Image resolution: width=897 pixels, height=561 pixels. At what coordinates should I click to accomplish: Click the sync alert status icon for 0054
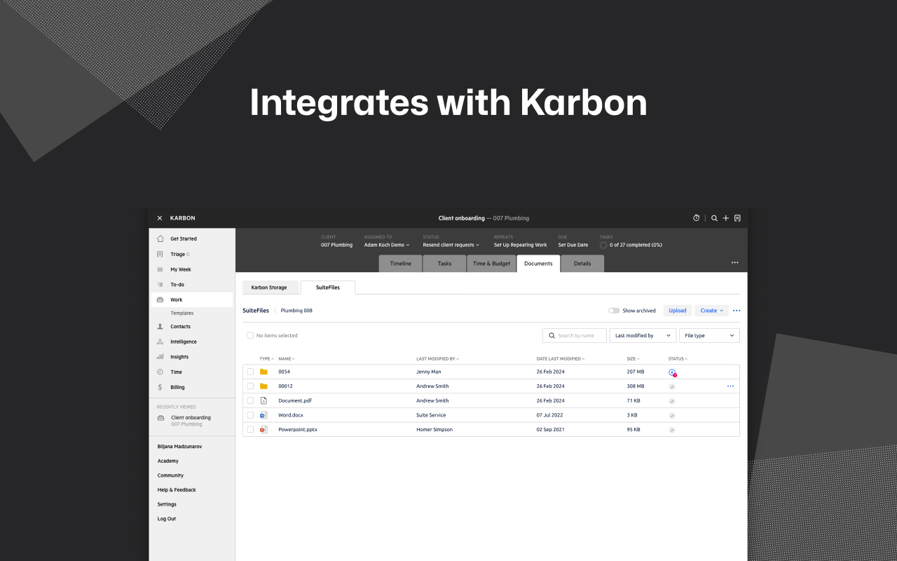[673, 372]
